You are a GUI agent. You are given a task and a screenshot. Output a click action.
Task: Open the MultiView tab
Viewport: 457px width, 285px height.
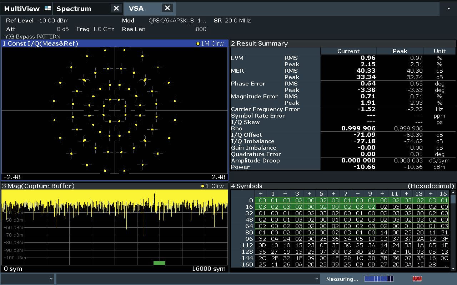tap(21, 9)
